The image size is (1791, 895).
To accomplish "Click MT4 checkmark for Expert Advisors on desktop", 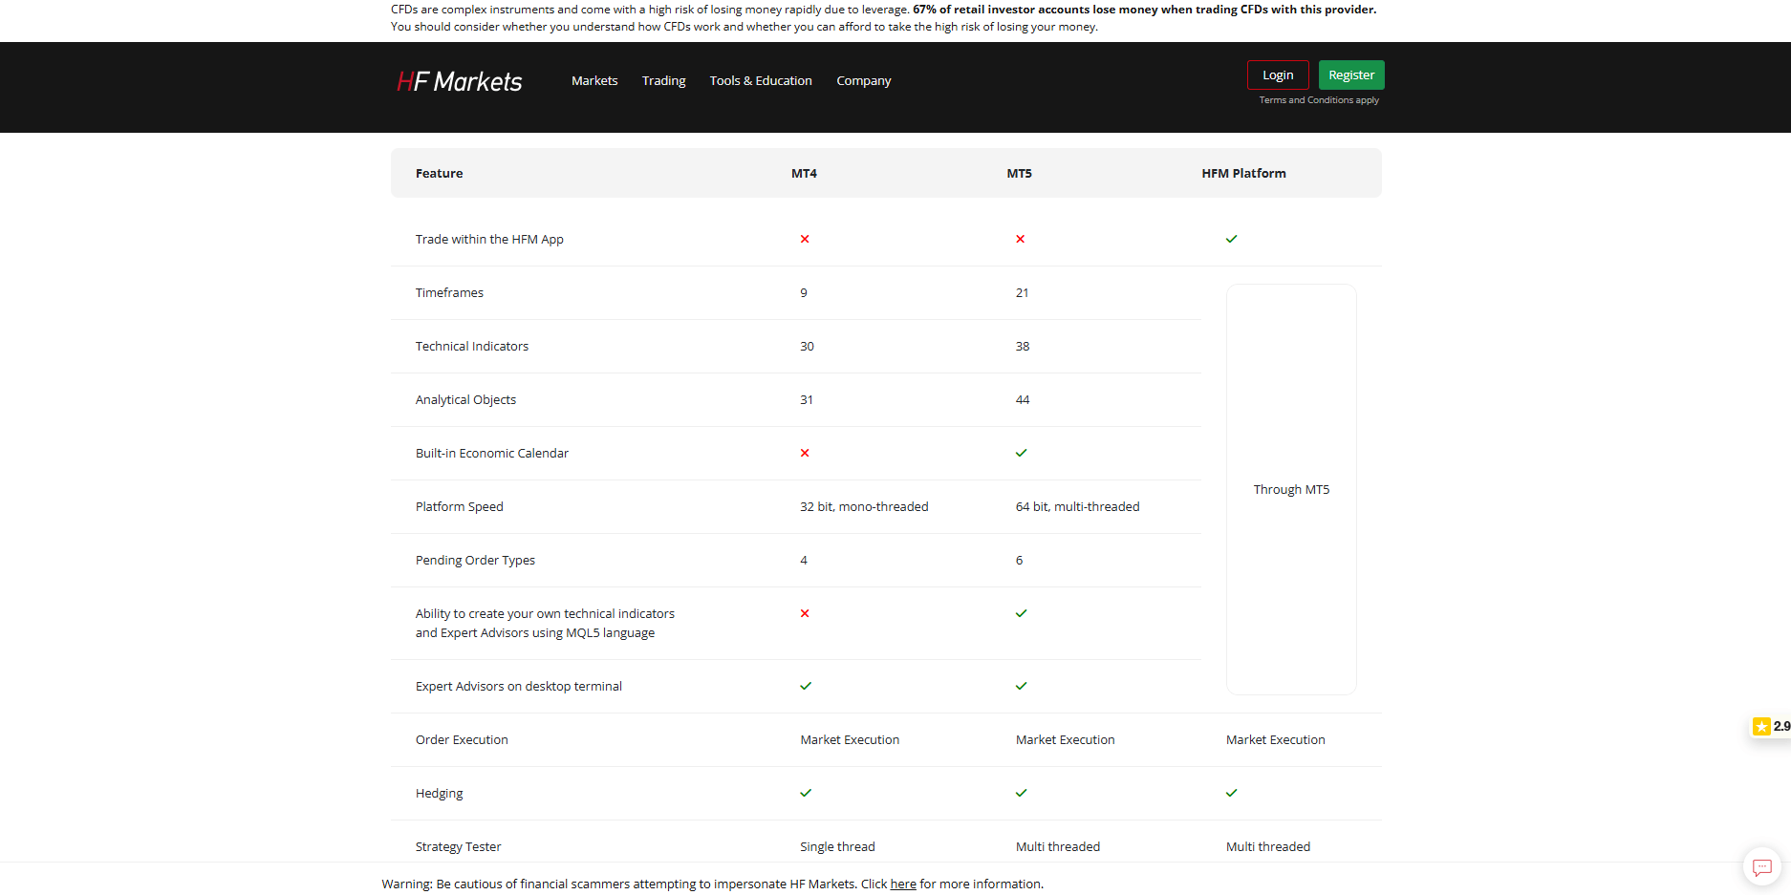I will point(806,686).
